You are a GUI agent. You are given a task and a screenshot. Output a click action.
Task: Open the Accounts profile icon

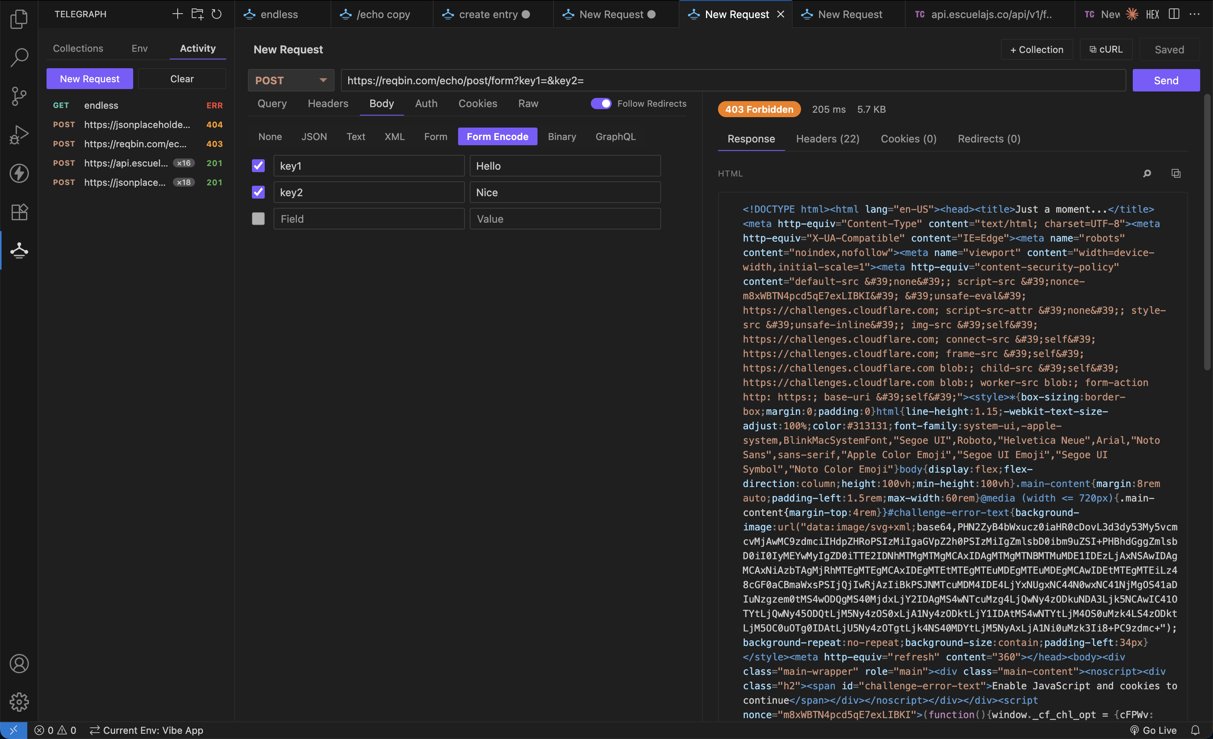[19, 663]
